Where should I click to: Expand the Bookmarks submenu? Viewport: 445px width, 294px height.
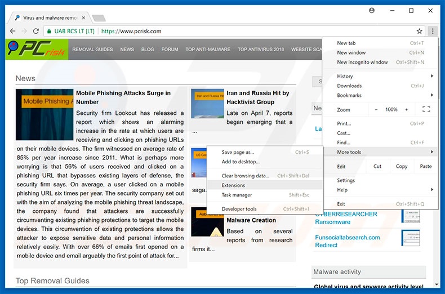click(380, 95)
